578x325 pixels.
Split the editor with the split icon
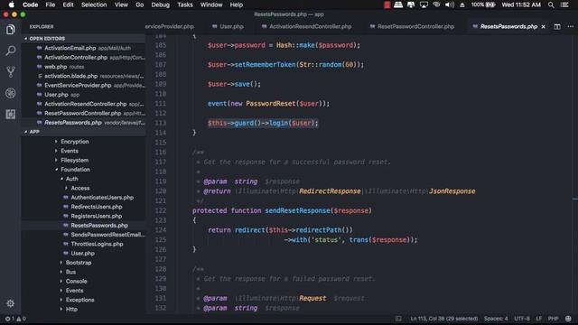pos(557,26)
